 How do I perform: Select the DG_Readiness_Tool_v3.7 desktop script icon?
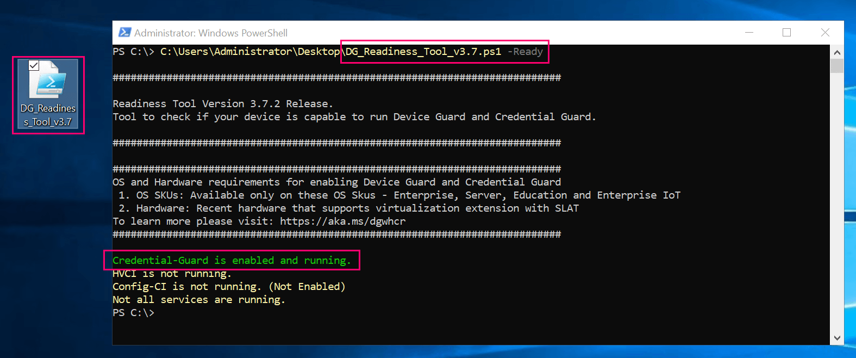pos(48,94)
